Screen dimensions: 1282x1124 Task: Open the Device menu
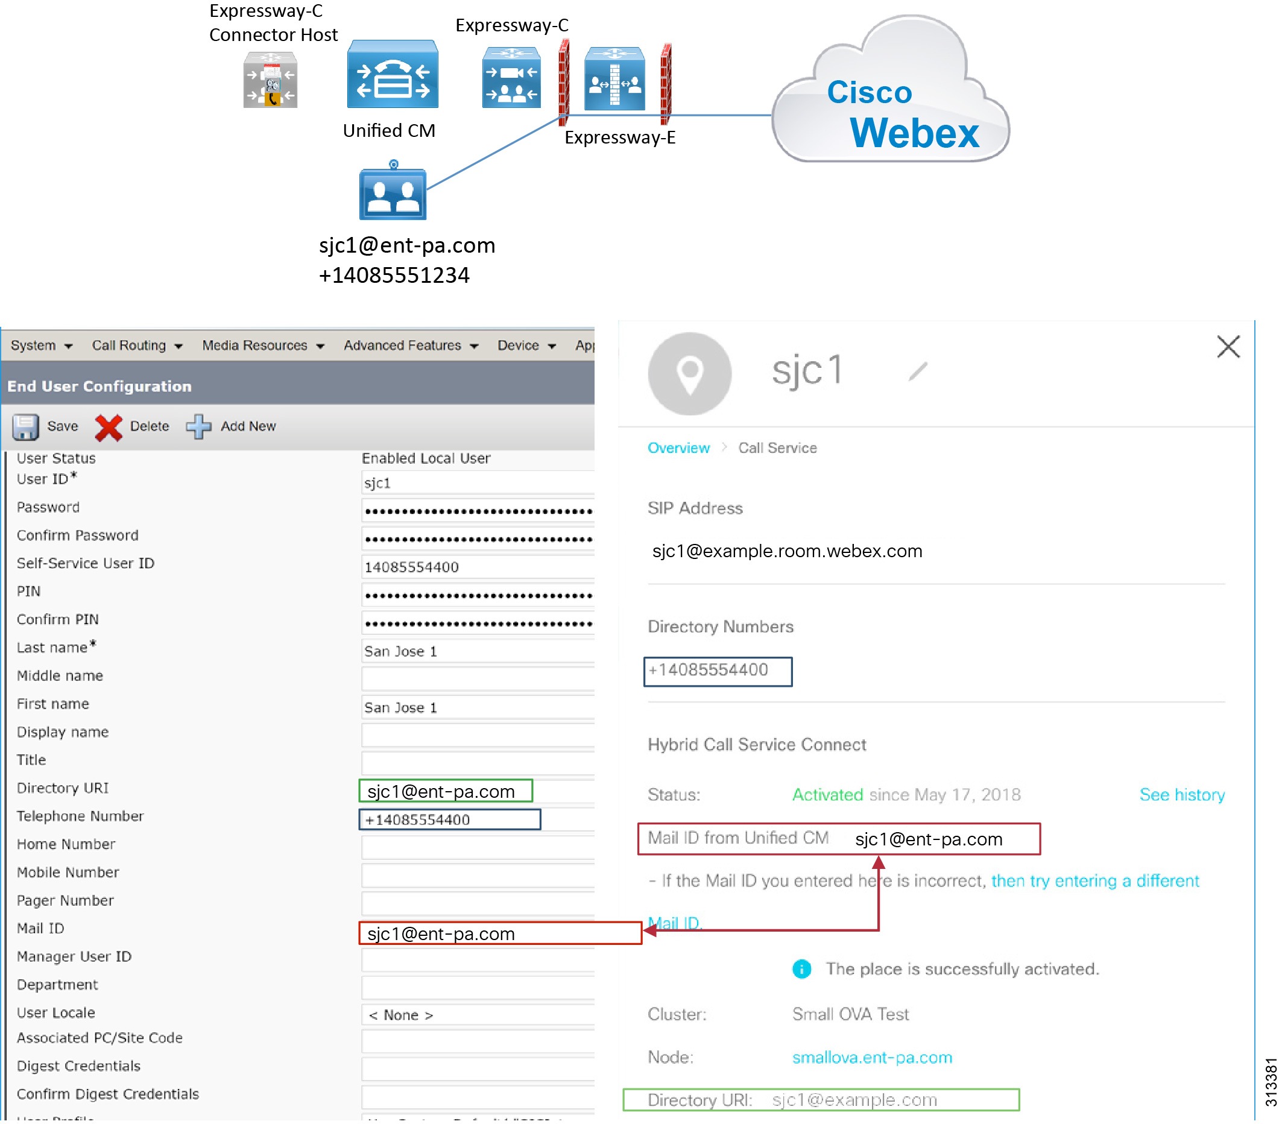pyautogui.click(x=527, y=346)
